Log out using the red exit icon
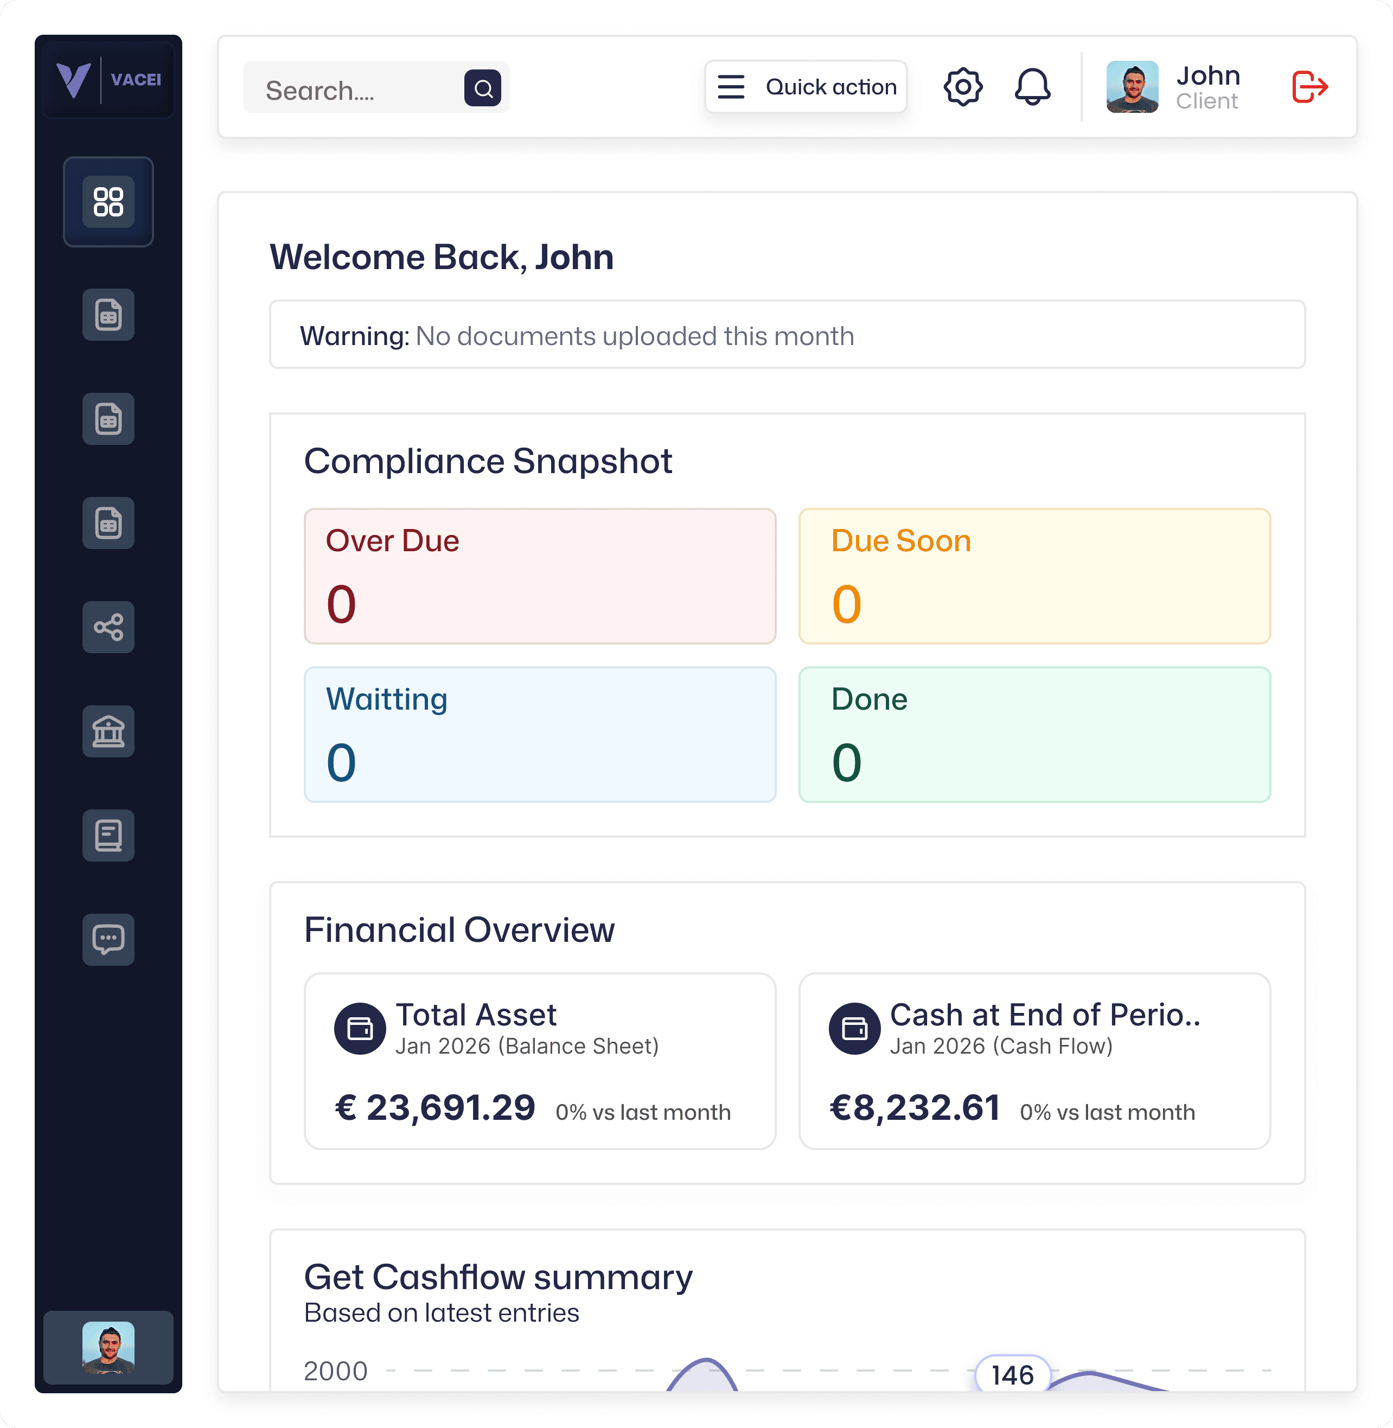This screenshot has height=1428, width=1393. pos(1309,87)
